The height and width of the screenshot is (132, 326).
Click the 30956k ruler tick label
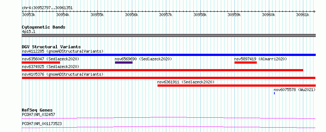(x=131, y=15)
